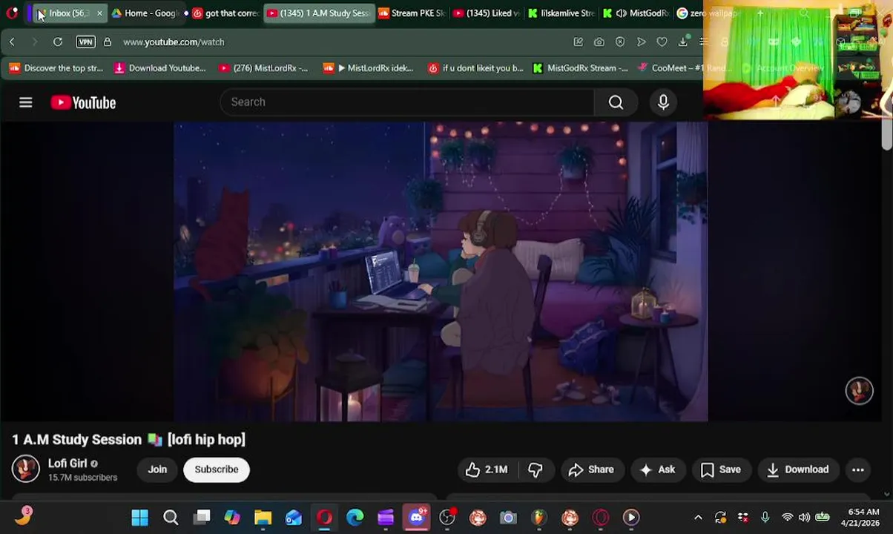This screenshot has height=534, width=893.
Task: Click the Share button
Action: click(x=591, y=469)
